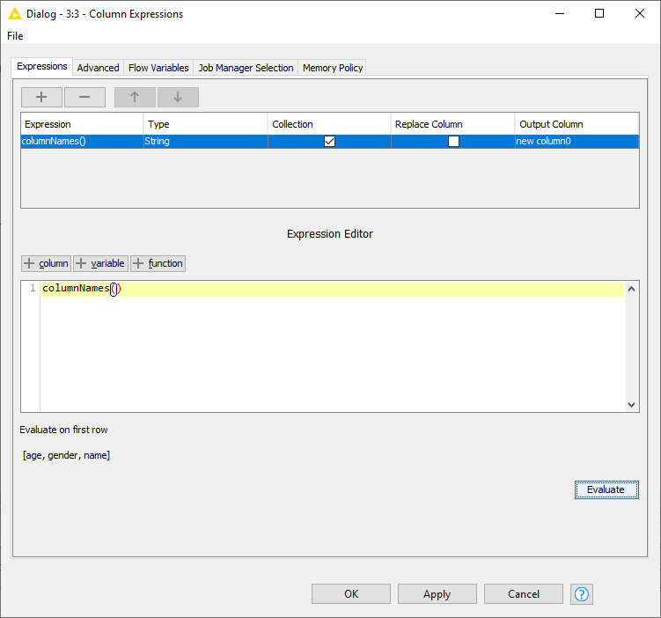
Task: Insert a function into the expression
Action: click(158, 263)
